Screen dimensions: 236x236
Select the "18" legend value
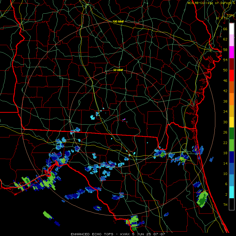(225, 153)
